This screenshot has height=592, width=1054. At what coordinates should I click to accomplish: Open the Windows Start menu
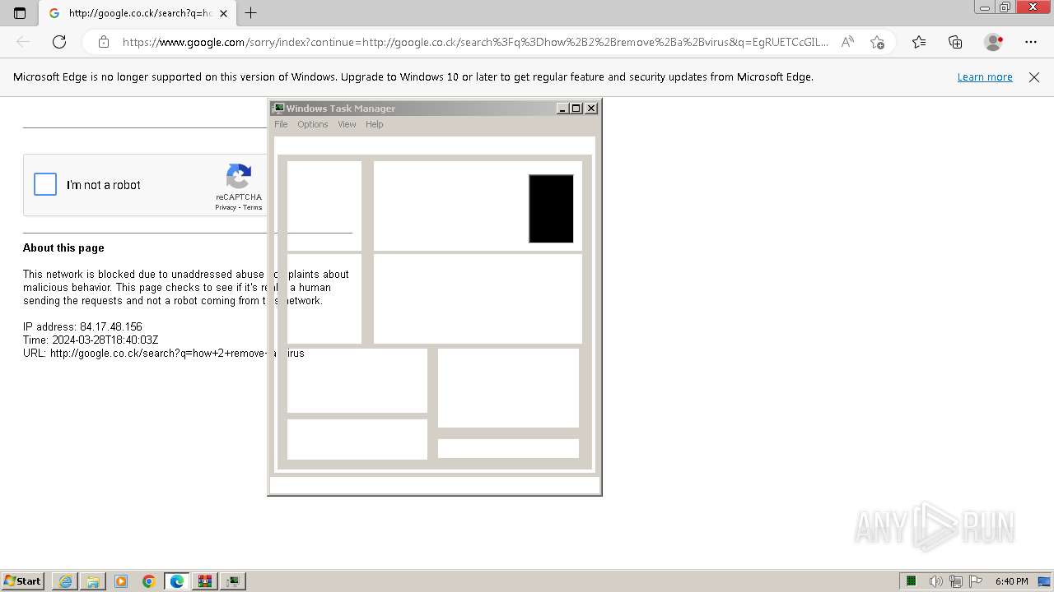pos(23,581)
